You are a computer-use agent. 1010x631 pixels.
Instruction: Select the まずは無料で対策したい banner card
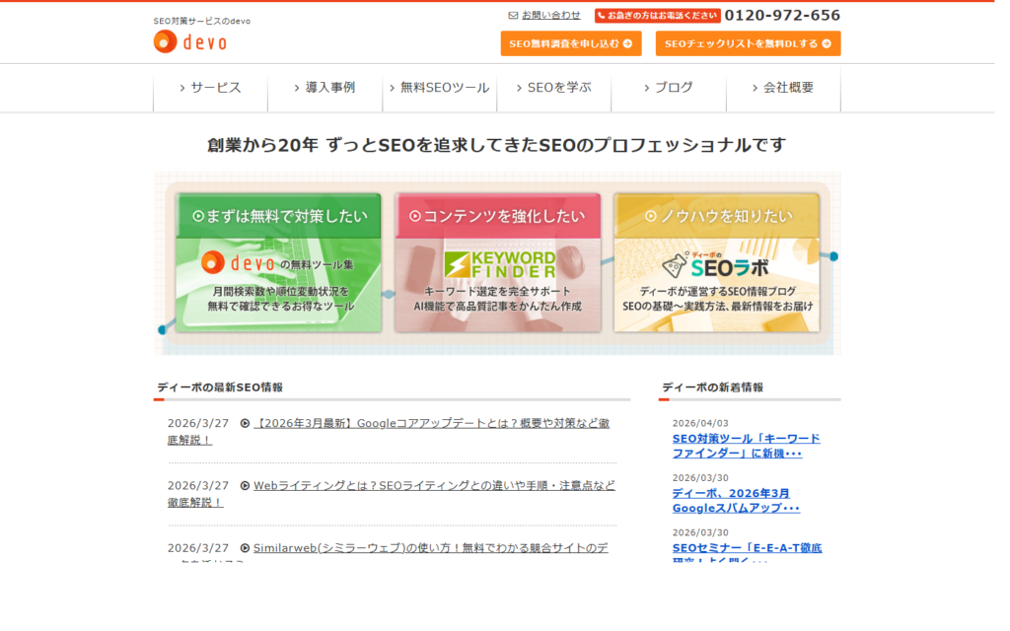tap(279, 262)
